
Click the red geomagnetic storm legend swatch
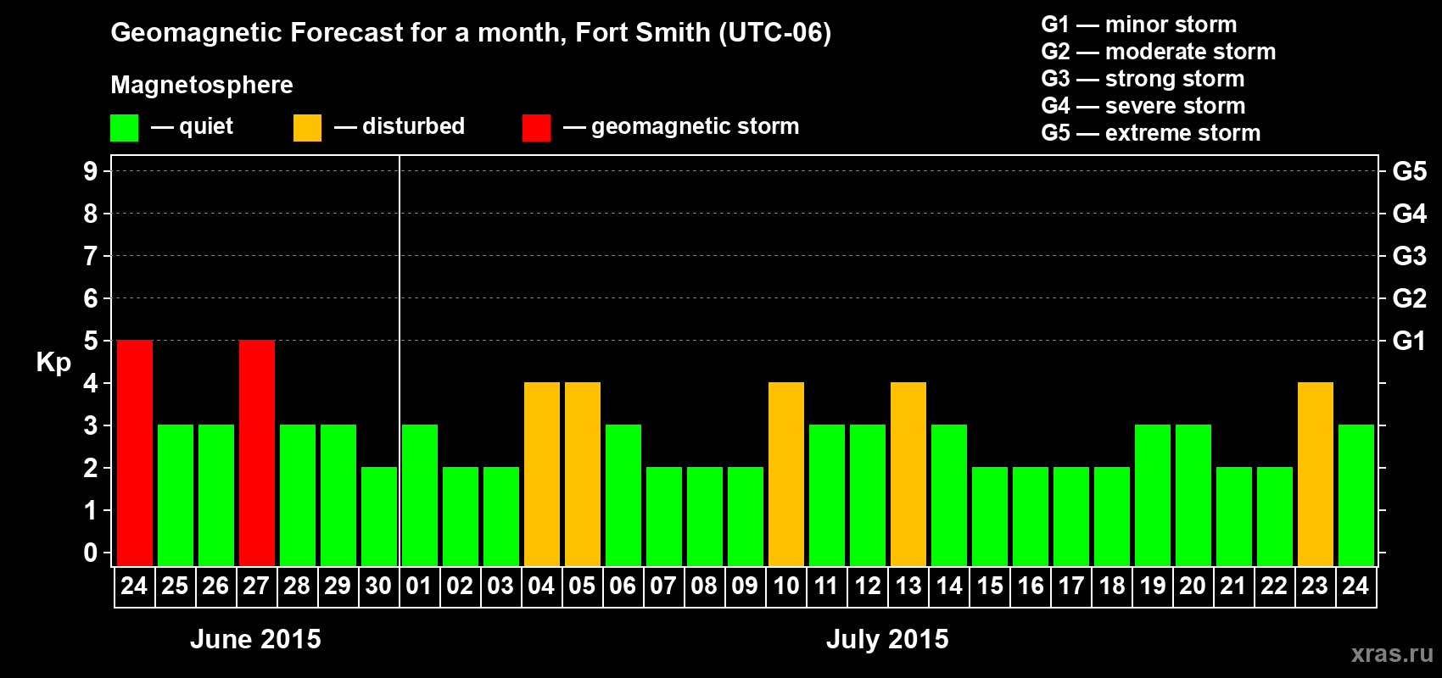[x=536, y=128]
